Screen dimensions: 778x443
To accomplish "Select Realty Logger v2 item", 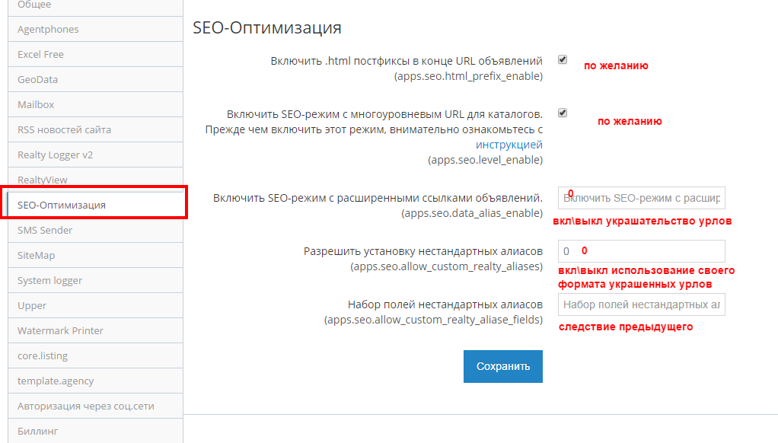I will coord(95,155).
